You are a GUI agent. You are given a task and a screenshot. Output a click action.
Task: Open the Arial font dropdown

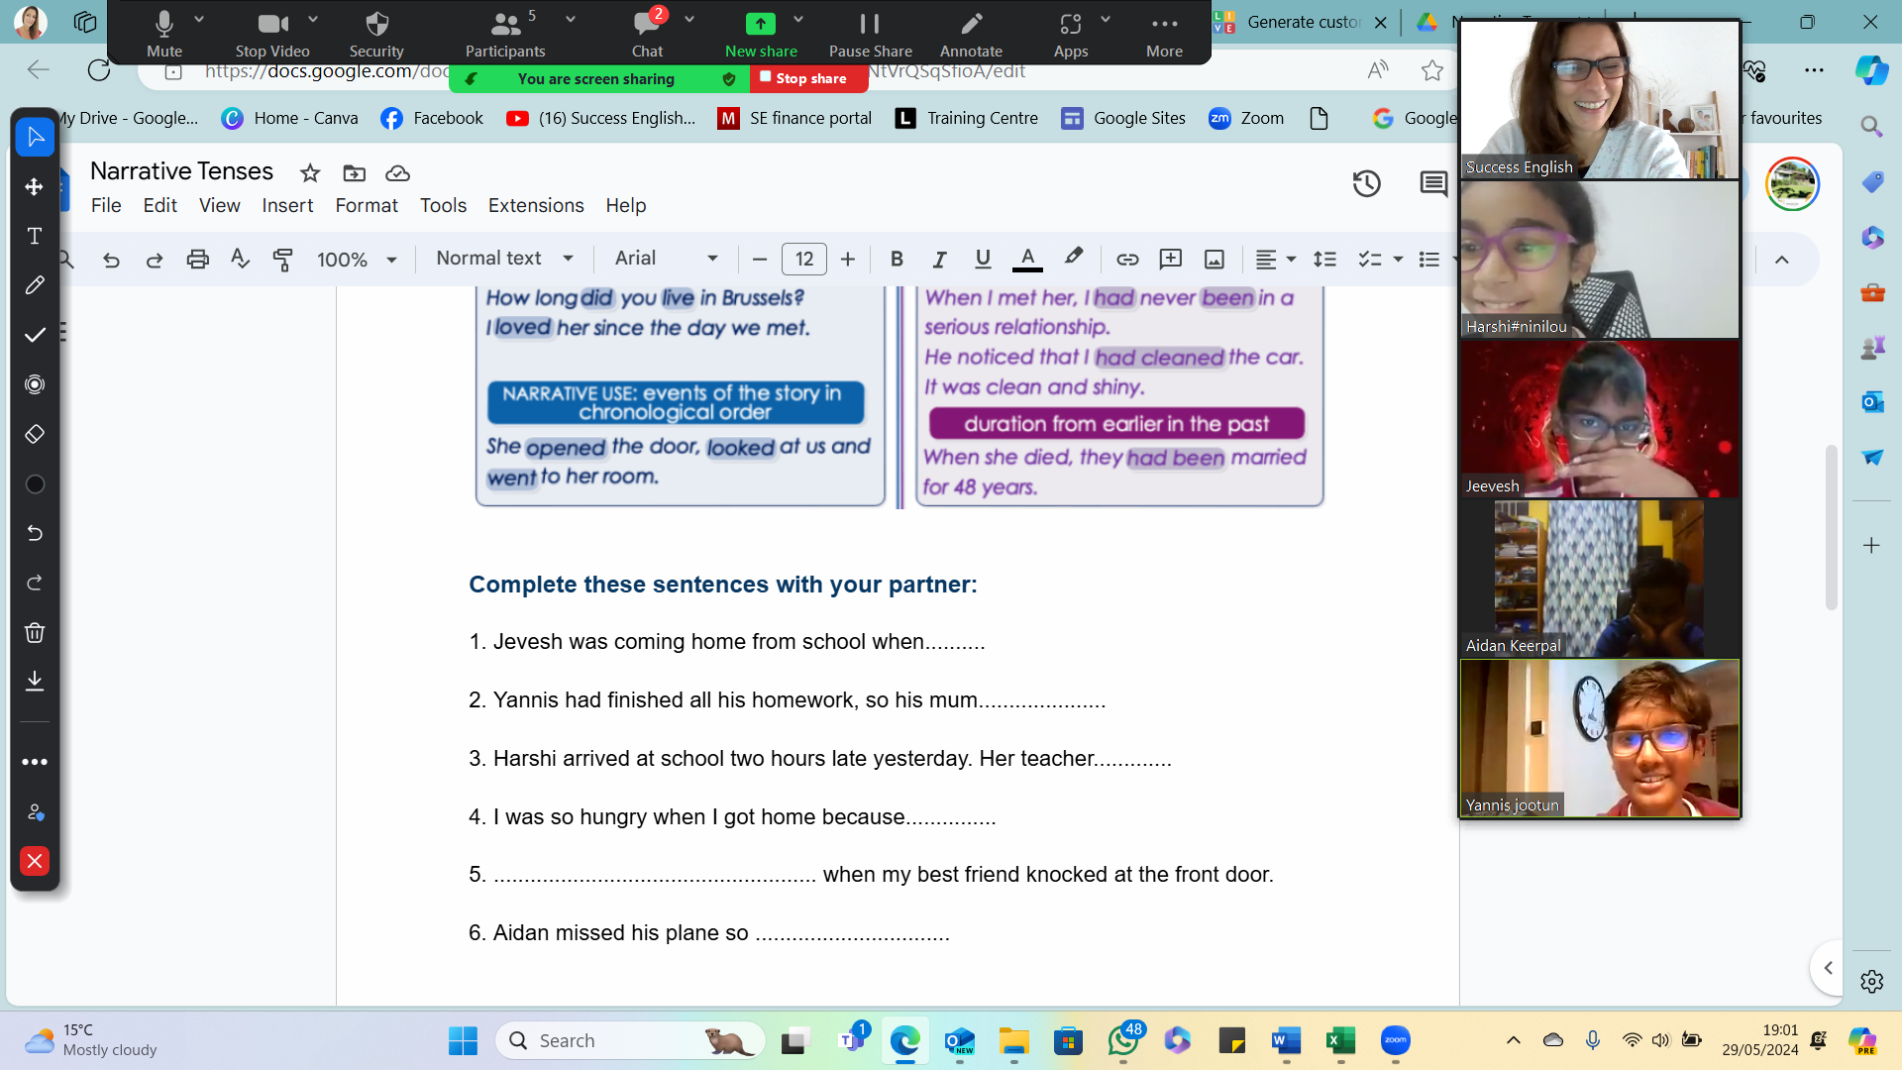666,259
